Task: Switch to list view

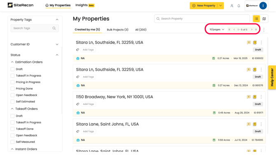Action: (256, 19)
